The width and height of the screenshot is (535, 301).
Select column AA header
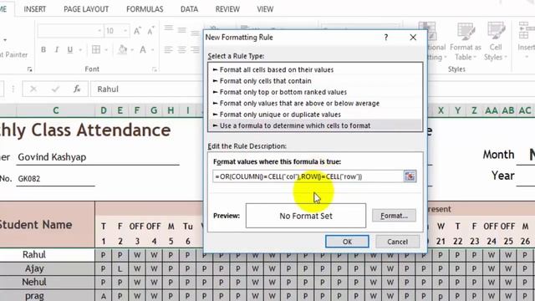click(x=492, y=110)
